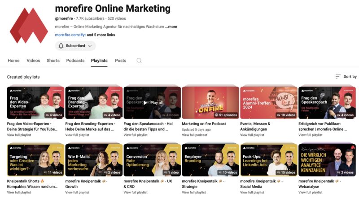The width and height of the screenshot is (359, 198).
Task: Switch to the Posts tab
Action: click(x=120, y=61)
